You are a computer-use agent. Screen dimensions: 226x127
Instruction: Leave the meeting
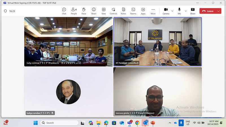coord(208,11)
